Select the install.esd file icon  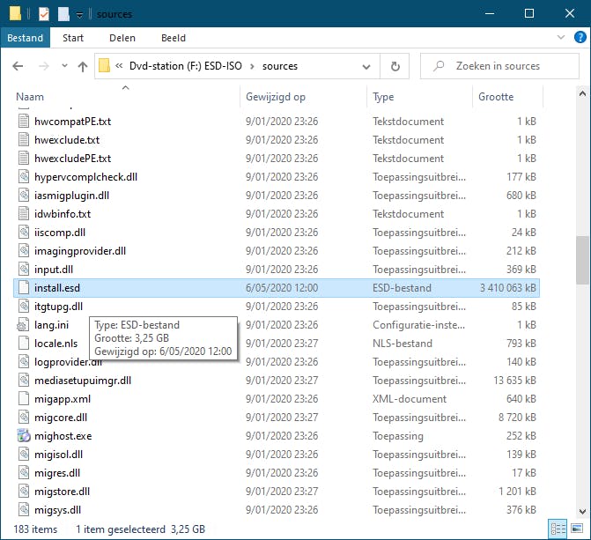(24, 287)
